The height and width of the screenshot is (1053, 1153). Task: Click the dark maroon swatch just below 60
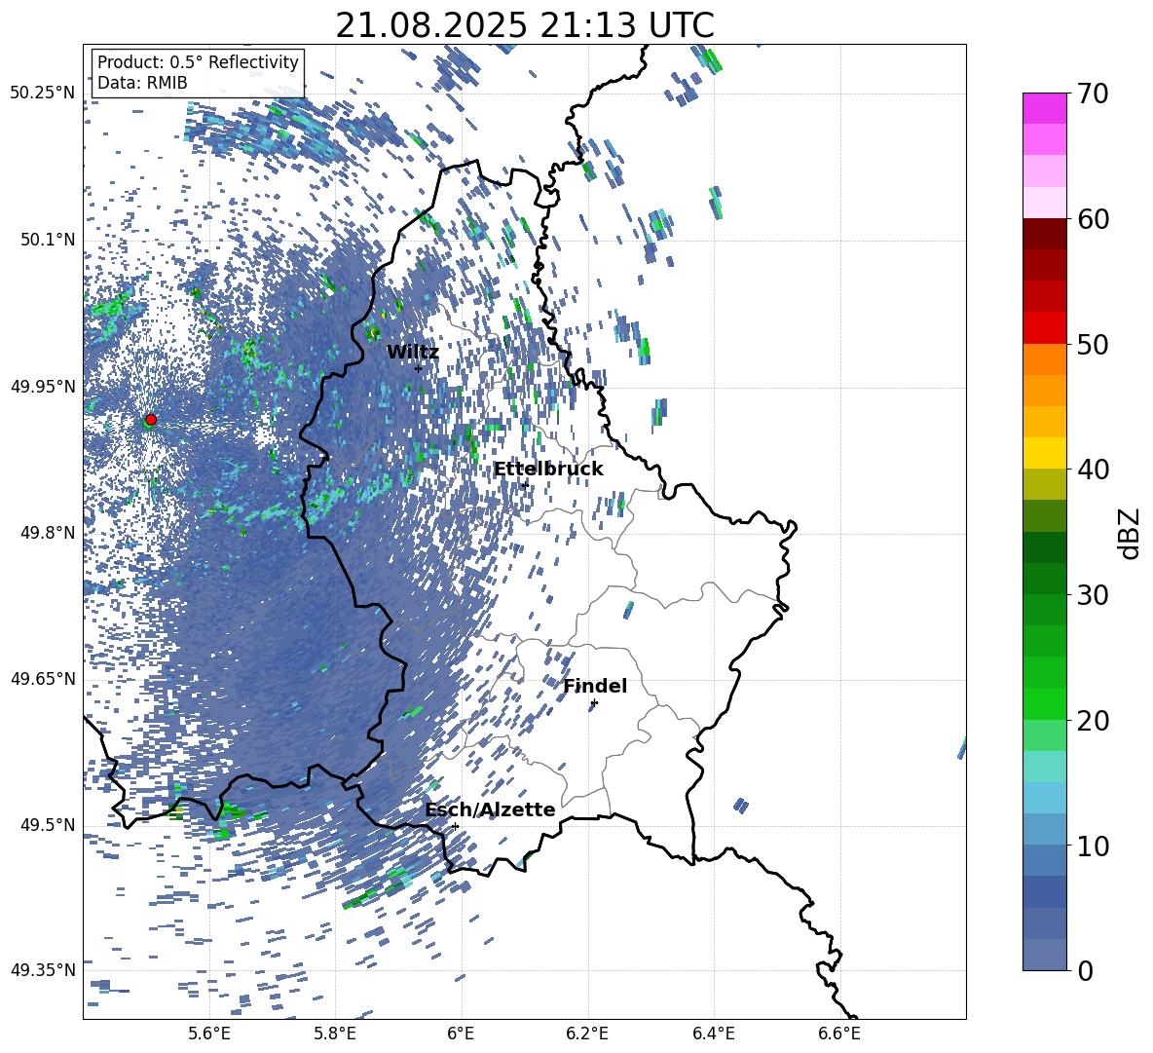pyautogui.click(x=1044, y=234)
